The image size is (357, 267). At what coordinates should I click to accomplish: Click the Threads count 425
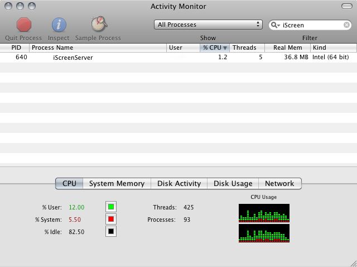pos(189,207)
